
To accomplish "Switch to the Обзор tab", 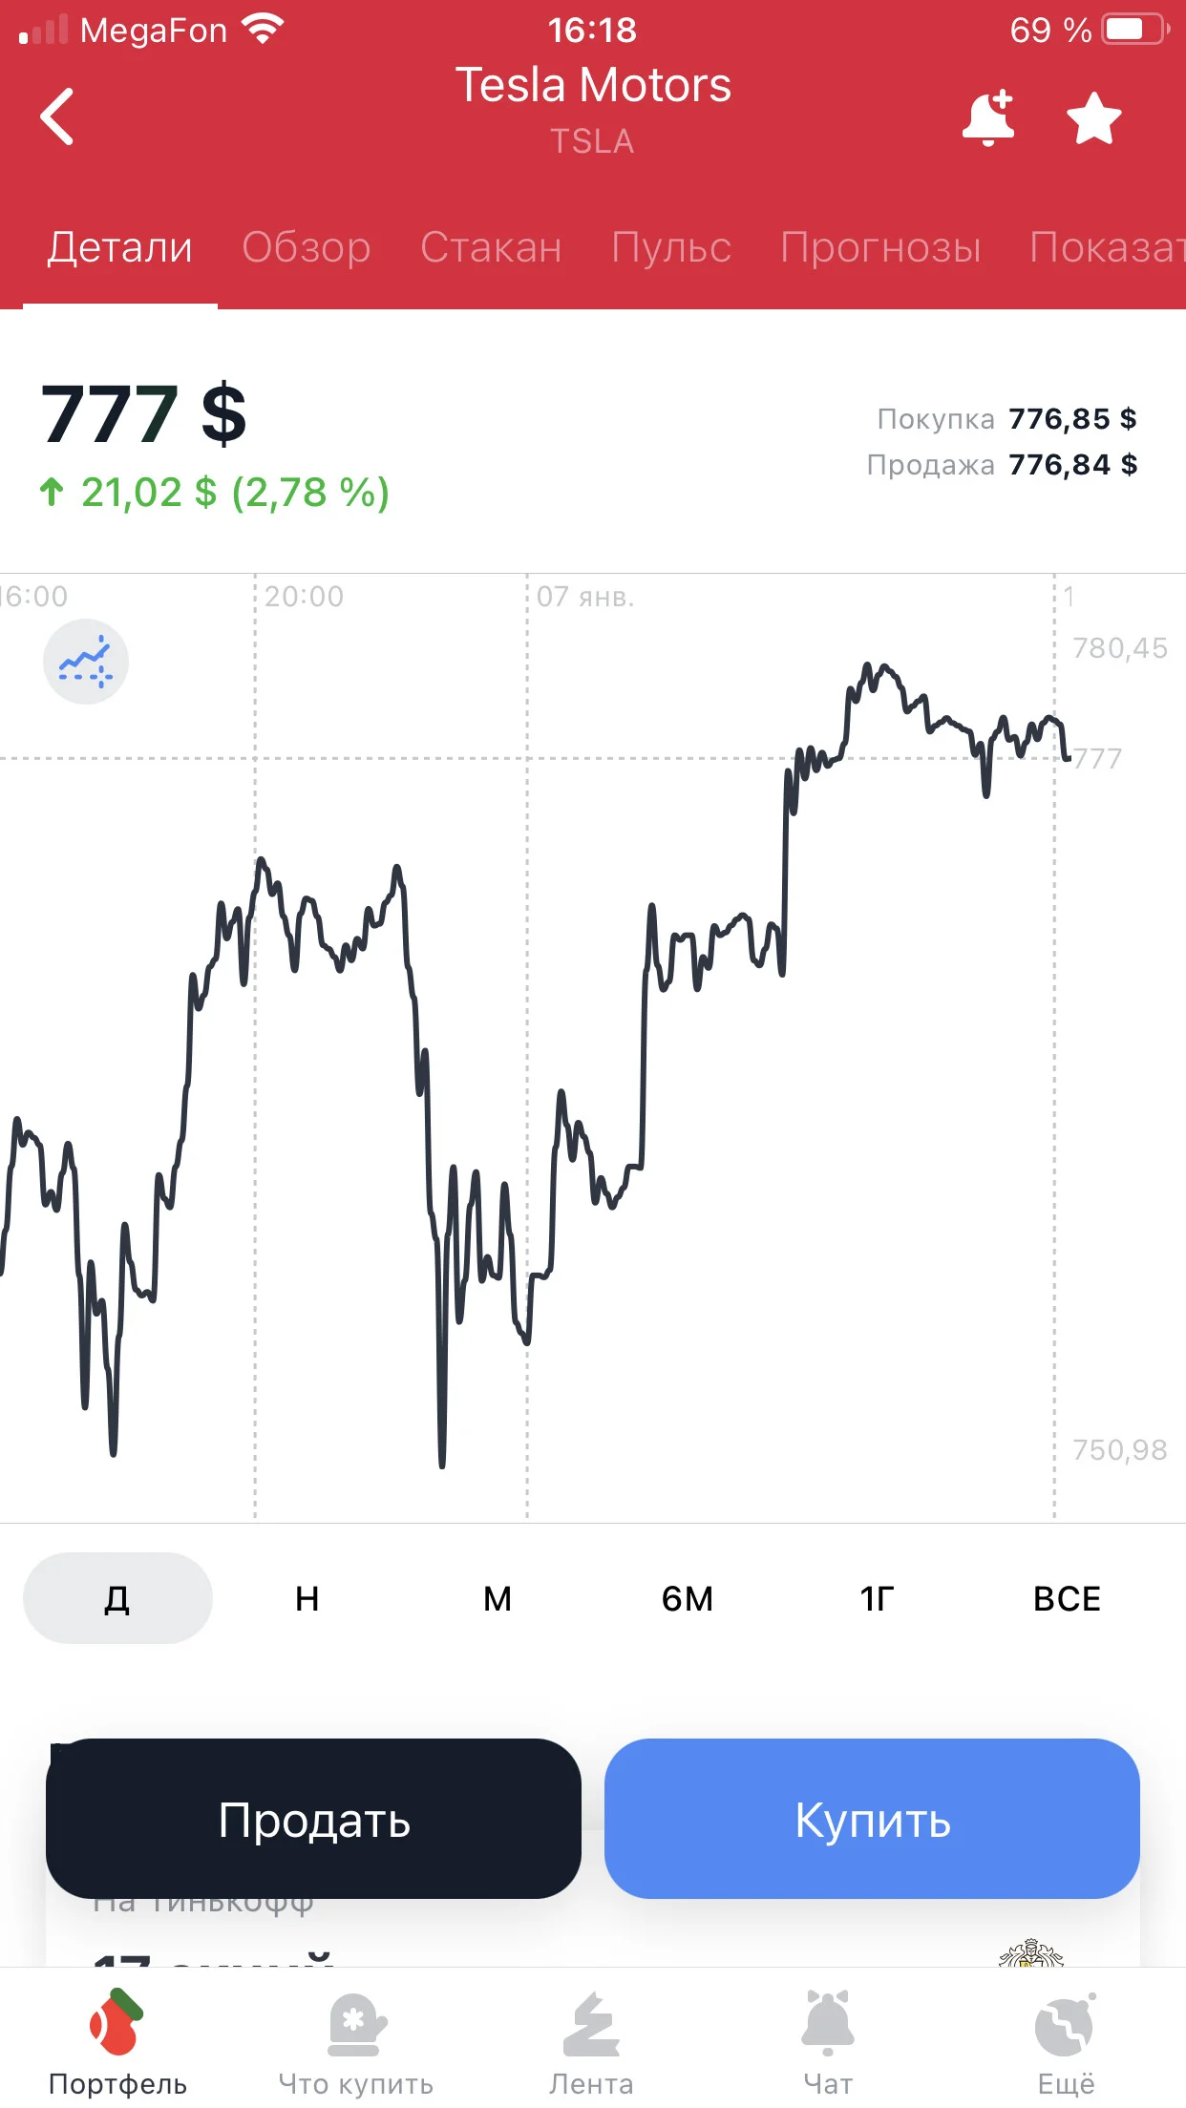I will [x=306, y=247].
